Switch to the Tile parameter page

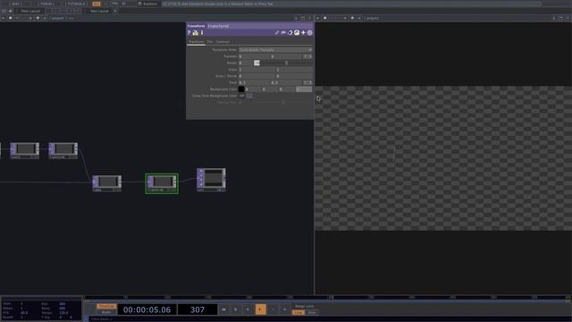click(210, 42)
